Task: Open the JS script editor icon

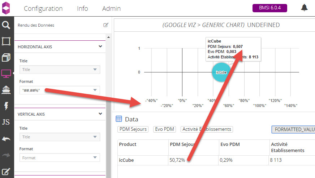Action: (6, 122)
